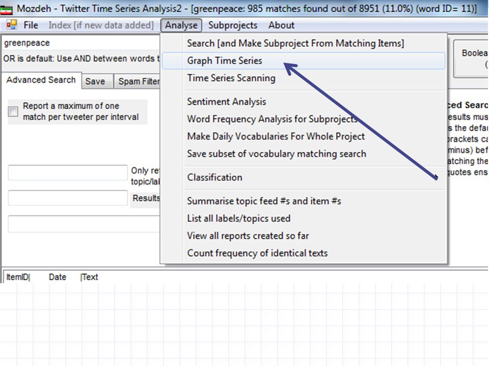The image size is (489, 366).
Task: Switch to the Spam Filter tab
Action: [138, 81]
